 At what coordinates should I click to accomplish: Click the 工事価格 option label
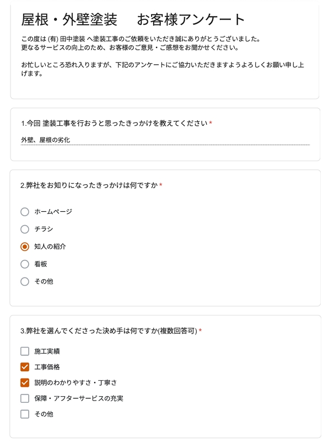[47, 367]
